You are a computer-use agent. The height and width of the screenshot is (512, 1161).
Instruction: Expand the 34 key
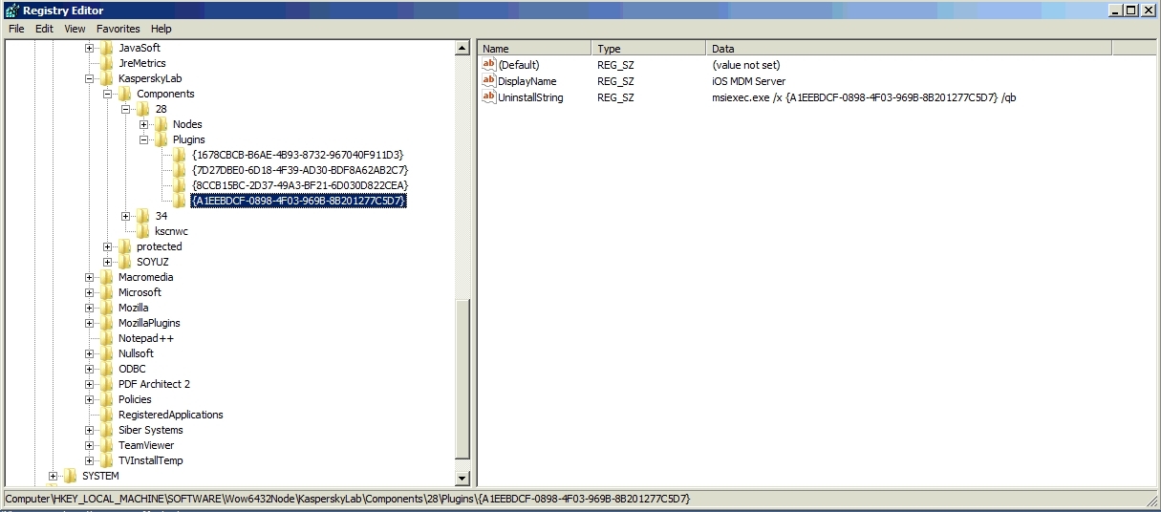(126, 216)
